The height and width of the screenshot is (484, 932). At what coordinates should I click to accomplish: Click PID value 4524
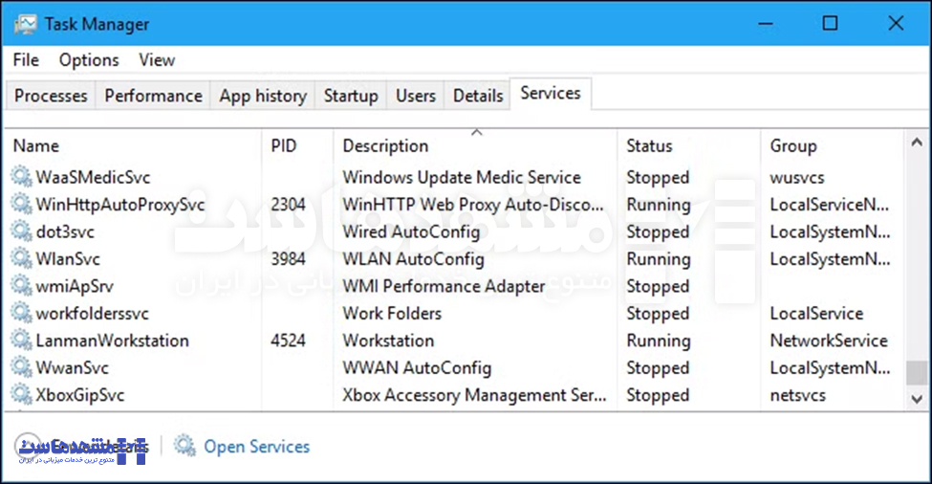[288, 341]
